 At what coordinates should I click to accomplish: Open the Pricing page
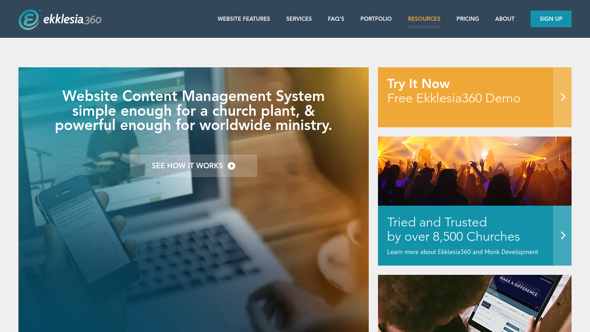coord(467,19)
